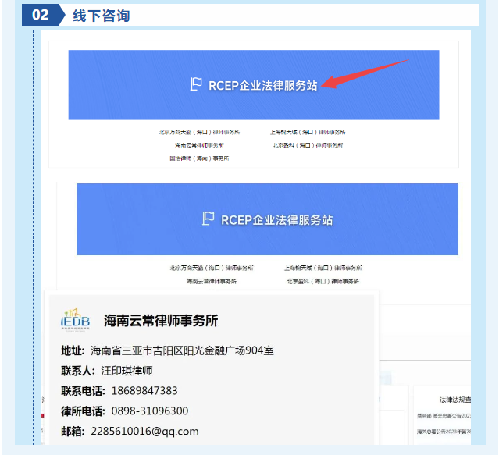Open 北京盈科(海口)律师事务所 in the lower list

[x=323, y=282]
